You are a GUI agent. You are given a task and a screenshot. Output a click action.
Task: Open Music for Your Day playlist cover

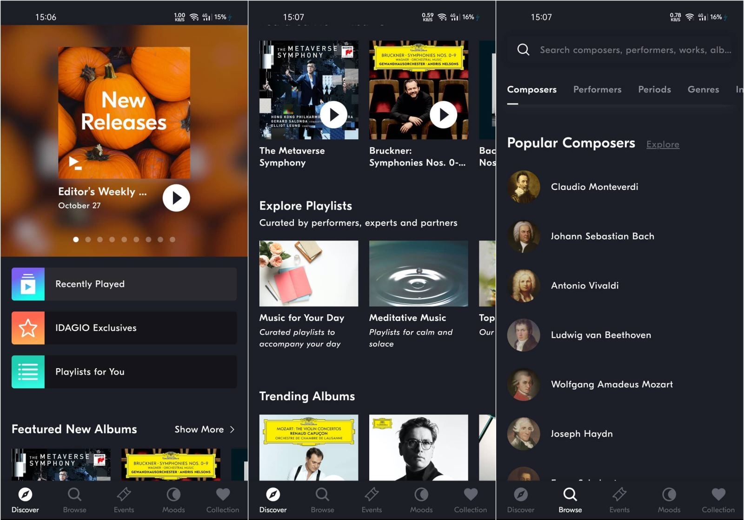point(309,273)
